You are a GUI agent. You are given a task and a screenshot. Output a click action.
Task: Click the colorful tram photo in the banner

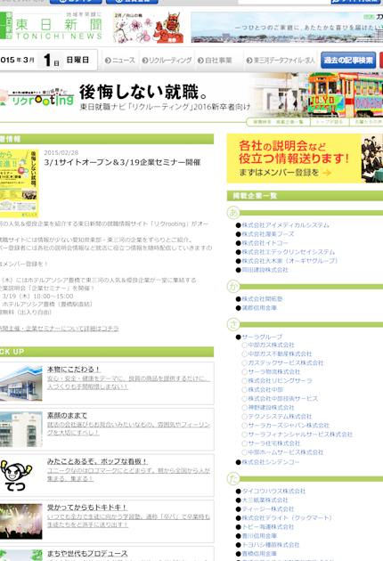[x=345, y=94]
